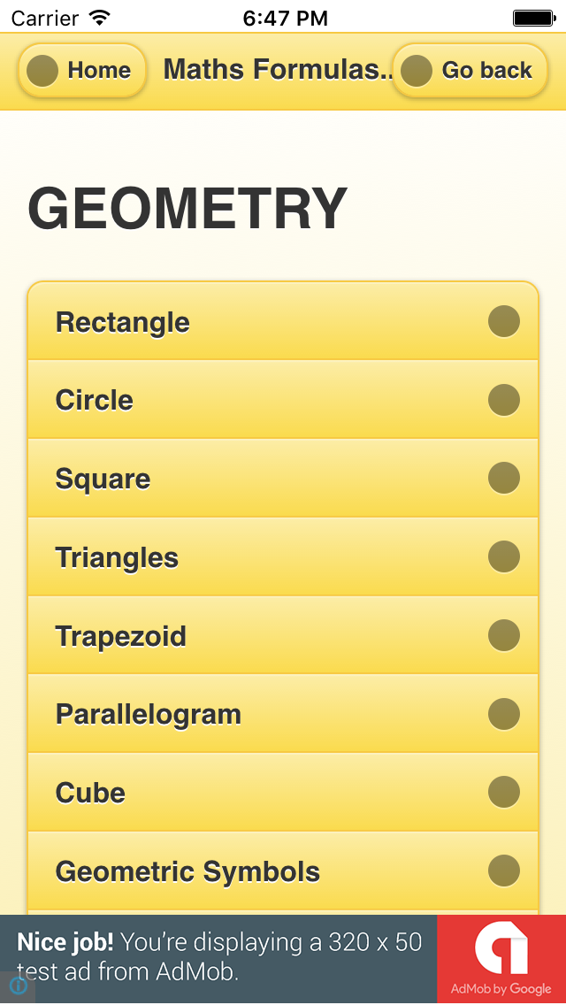Select the Square list entry
Viewport: 566px width, 1005px height.
(x=103, y=479)
